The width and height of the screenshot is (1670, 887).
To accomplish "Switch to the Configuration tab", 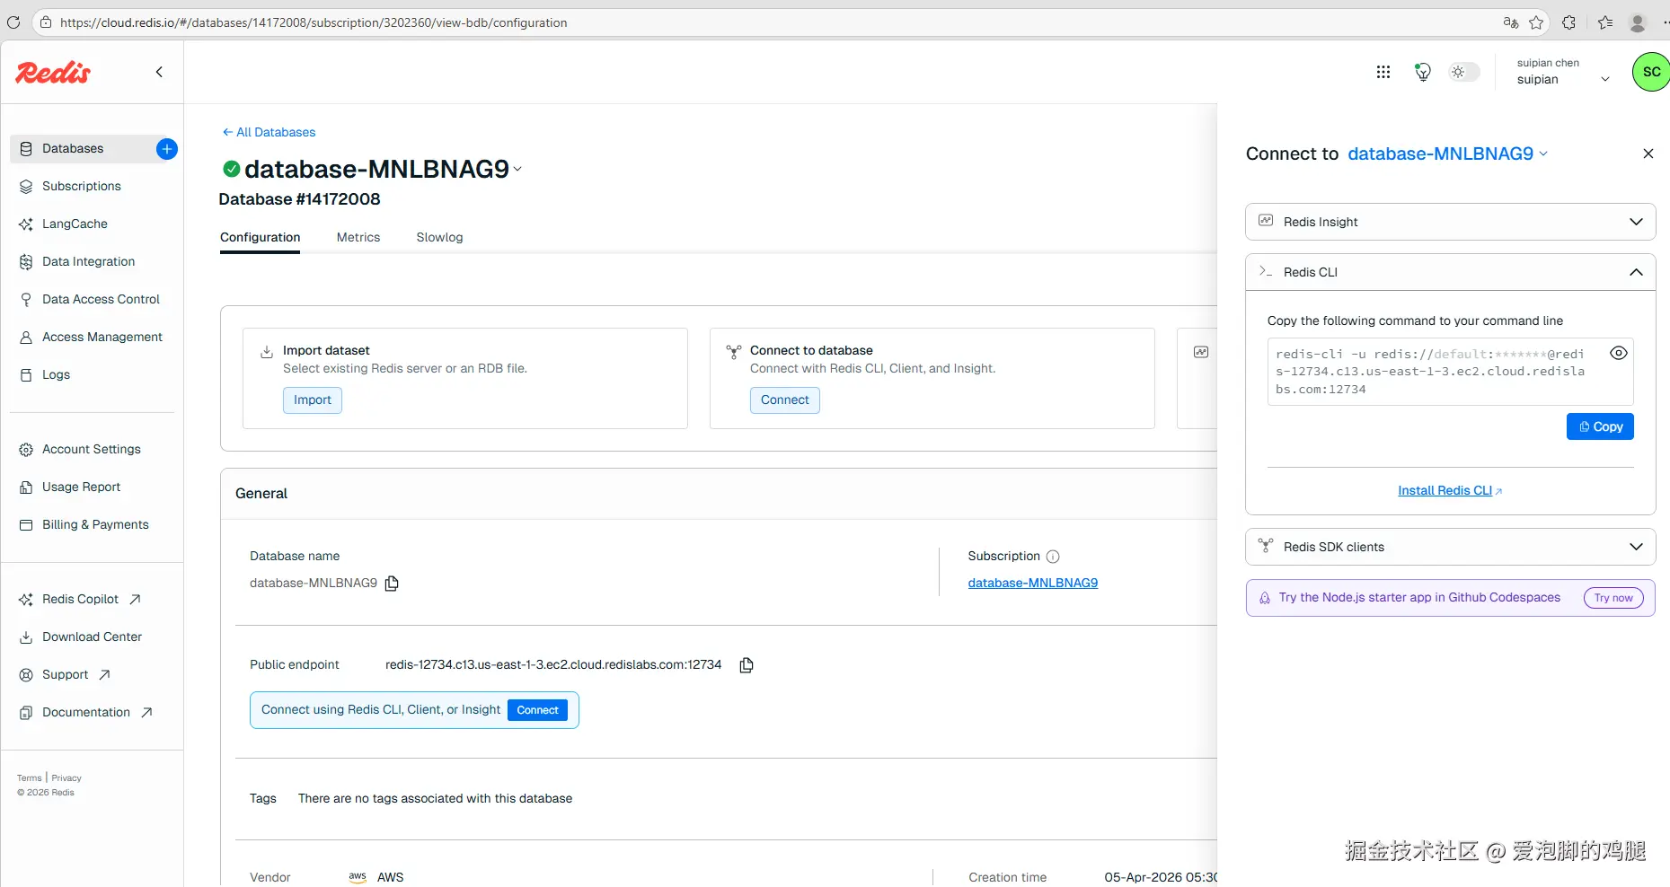I will (x=261, y=238).
